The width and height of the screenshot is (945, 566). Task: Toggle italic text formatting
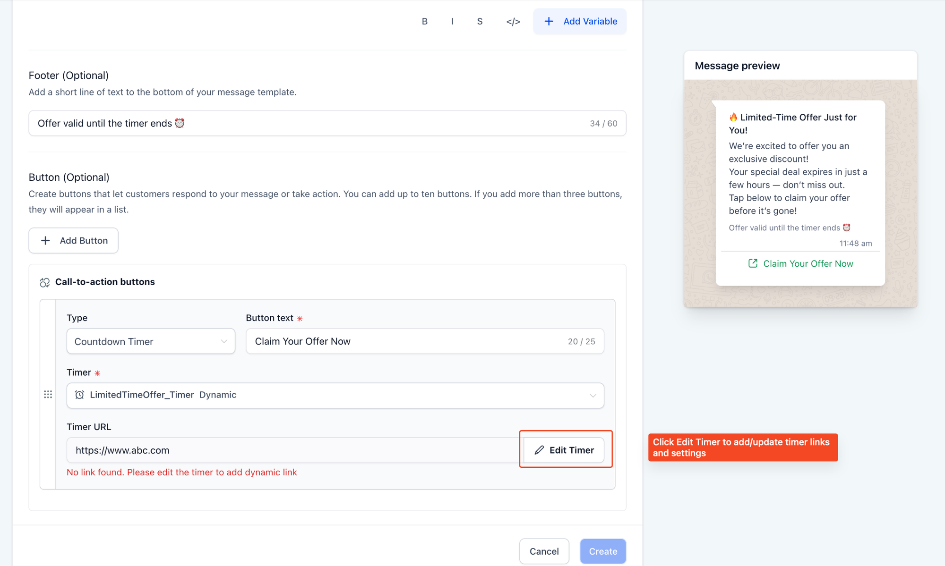coord(452,21)
